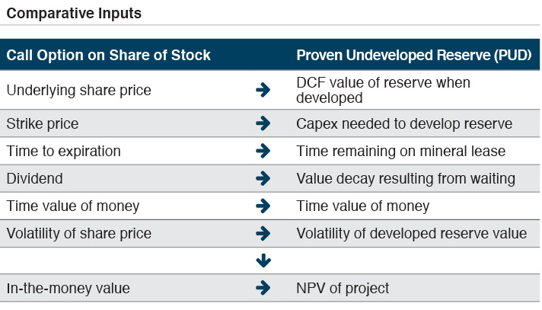Click the Underlying share price cell
The width and height of the screenshot is (542, 310).
[x=78, y=90]
